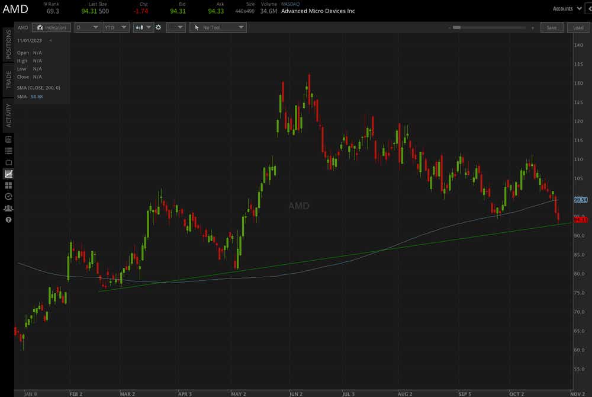Click the blue 99.54 SMA price tag
This screenshot has height=397, width=592.
coord(581,200)
